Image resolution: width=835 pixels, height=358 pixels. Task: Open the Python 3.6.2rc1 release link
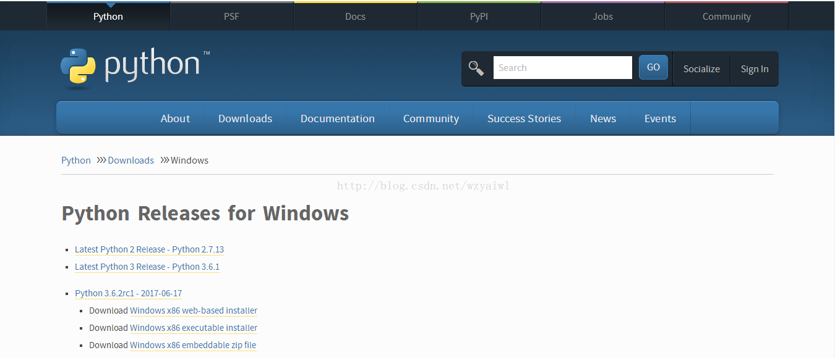[128, 293]
